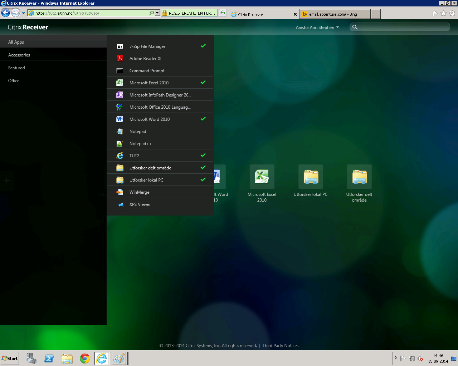
Task: Toggle checkmark for TUT2
Action: coord(203,155)
